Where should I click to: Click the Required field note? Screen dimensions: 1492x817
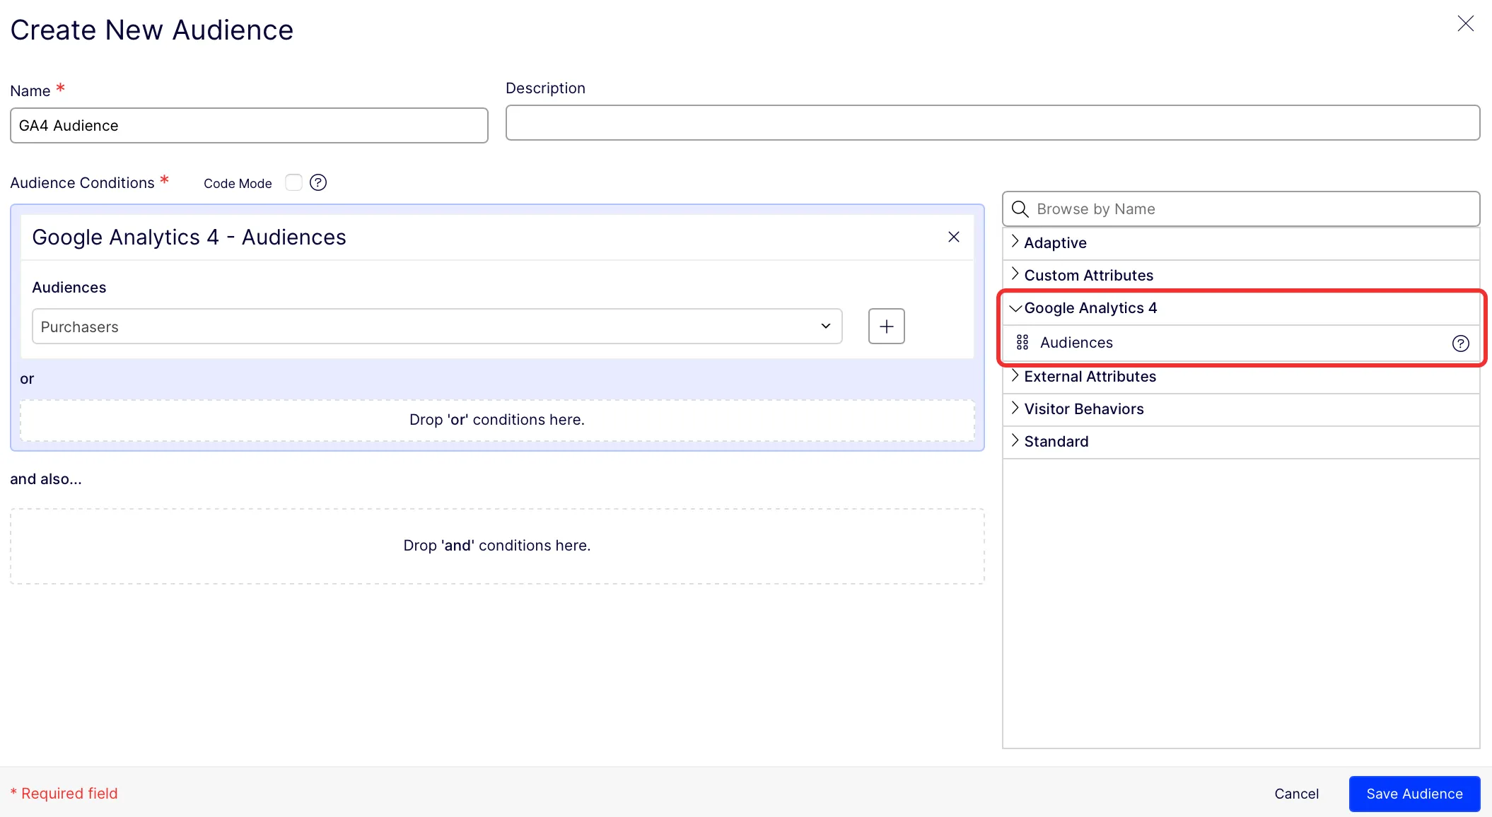(64, 794)
